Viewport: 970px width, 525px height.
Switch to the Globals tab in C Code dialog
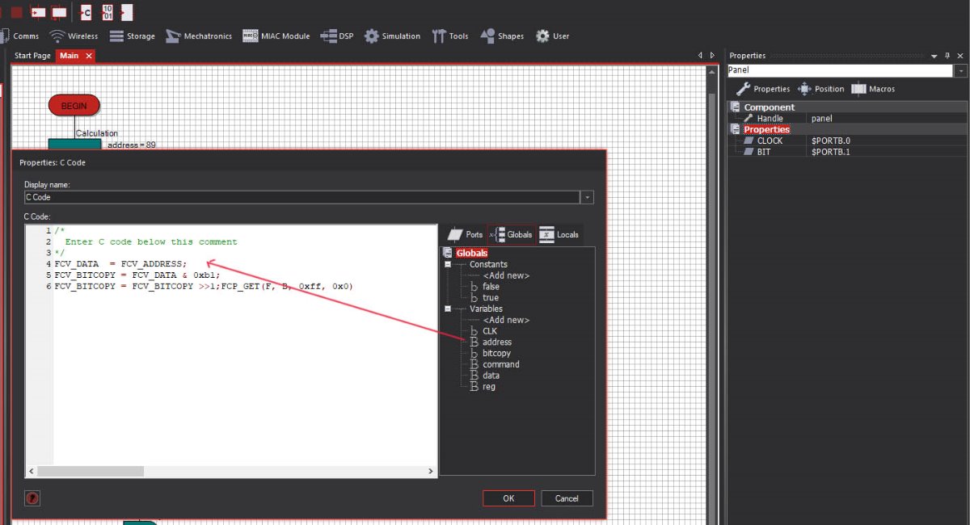[512, 234]
